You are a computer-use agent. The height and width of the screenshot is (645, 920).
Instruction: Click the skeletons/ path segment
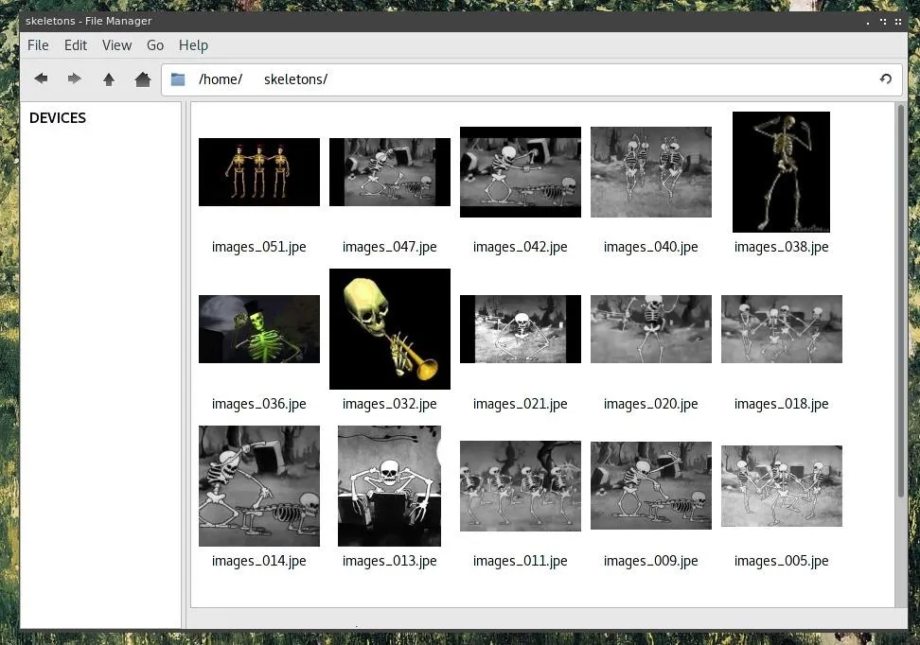(295, 79)
